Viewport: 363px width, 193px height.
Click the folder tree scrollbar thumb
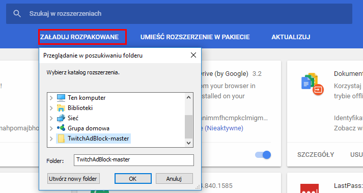point(189,126)
